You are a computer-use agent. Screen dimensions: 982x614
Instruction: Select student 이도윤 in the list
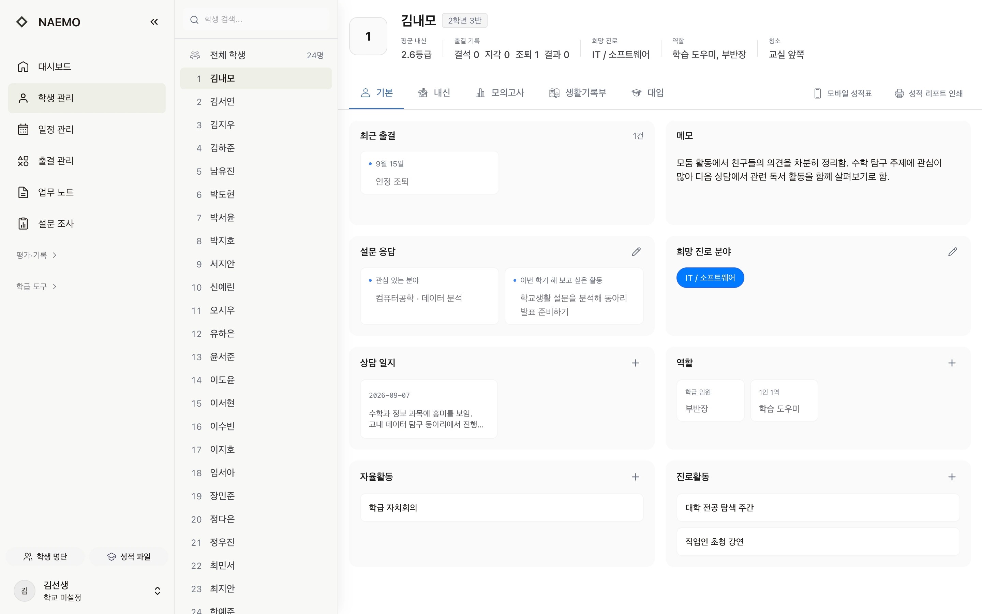[256, 380]
